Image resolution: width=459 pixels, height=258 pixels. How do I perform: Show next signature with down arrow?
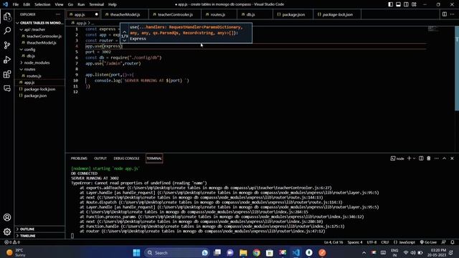click(x=124, y=41)
